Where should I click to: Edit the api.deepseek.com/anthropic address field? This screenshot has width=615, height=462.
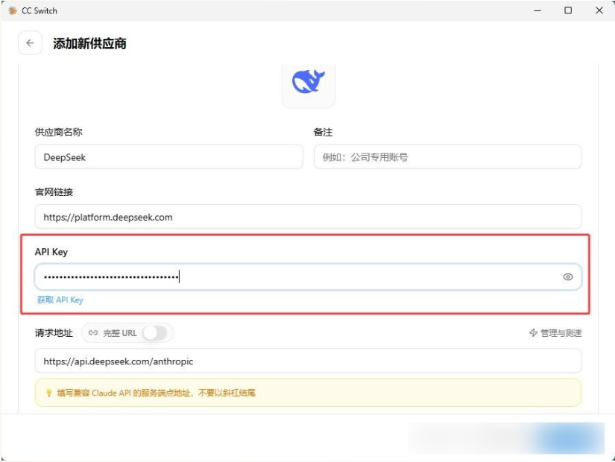(x=308, y=361)
